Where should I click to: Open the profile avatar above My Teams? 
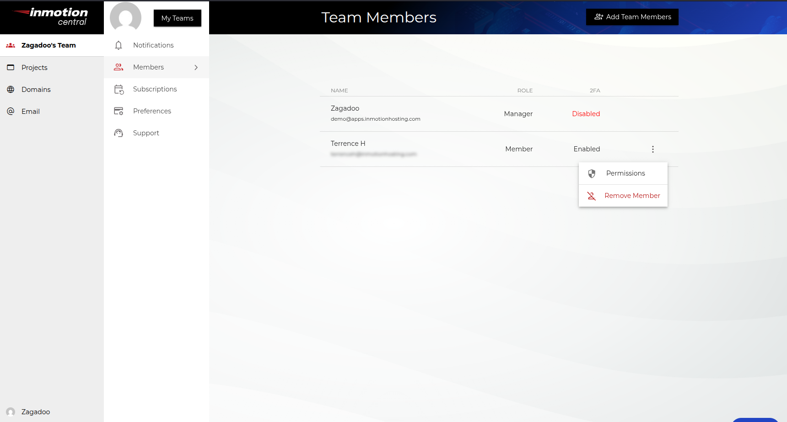pos(125,17)
